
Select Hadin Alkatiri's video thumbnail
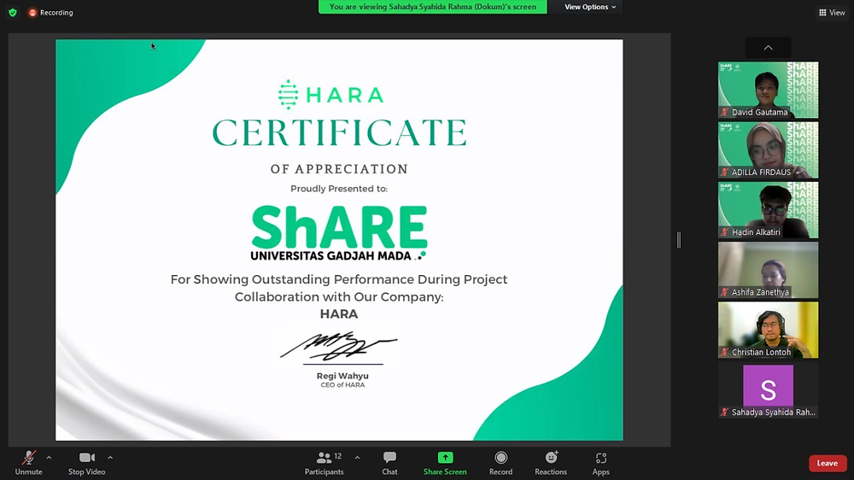click(768, 210)
